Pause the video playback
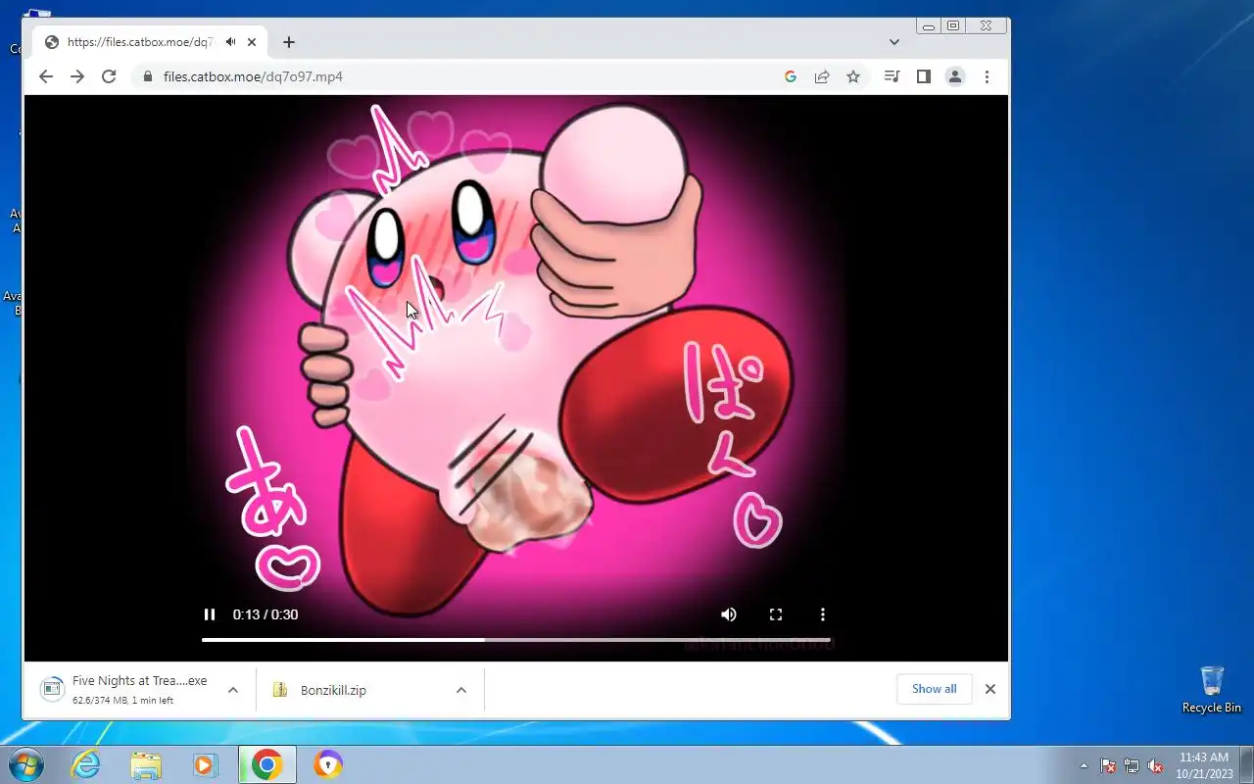The image size is (1254, 784). pyautogui.click(x=209, y=614)
